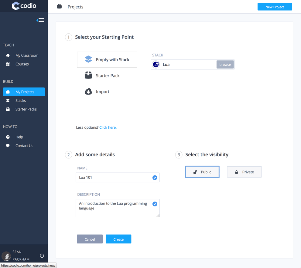Click the logout power icon
The width and height of the screenshot is (301, 268).
click(42, 256)
